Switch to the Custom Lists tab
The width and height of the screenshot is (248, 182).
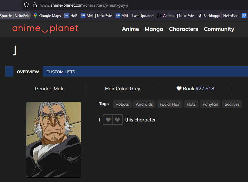coord(61,72)
